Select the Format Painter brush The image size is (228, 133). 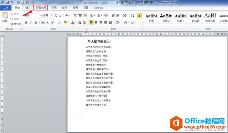click(x=16, y=24)
